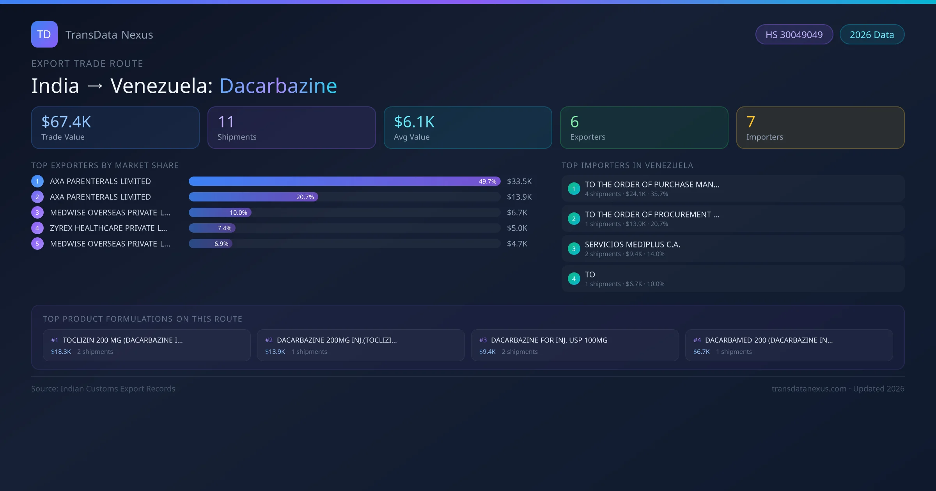The image size is (936, 491).
Task: Click the 20.7% market share bar
Action: click(x=253, y=197)
